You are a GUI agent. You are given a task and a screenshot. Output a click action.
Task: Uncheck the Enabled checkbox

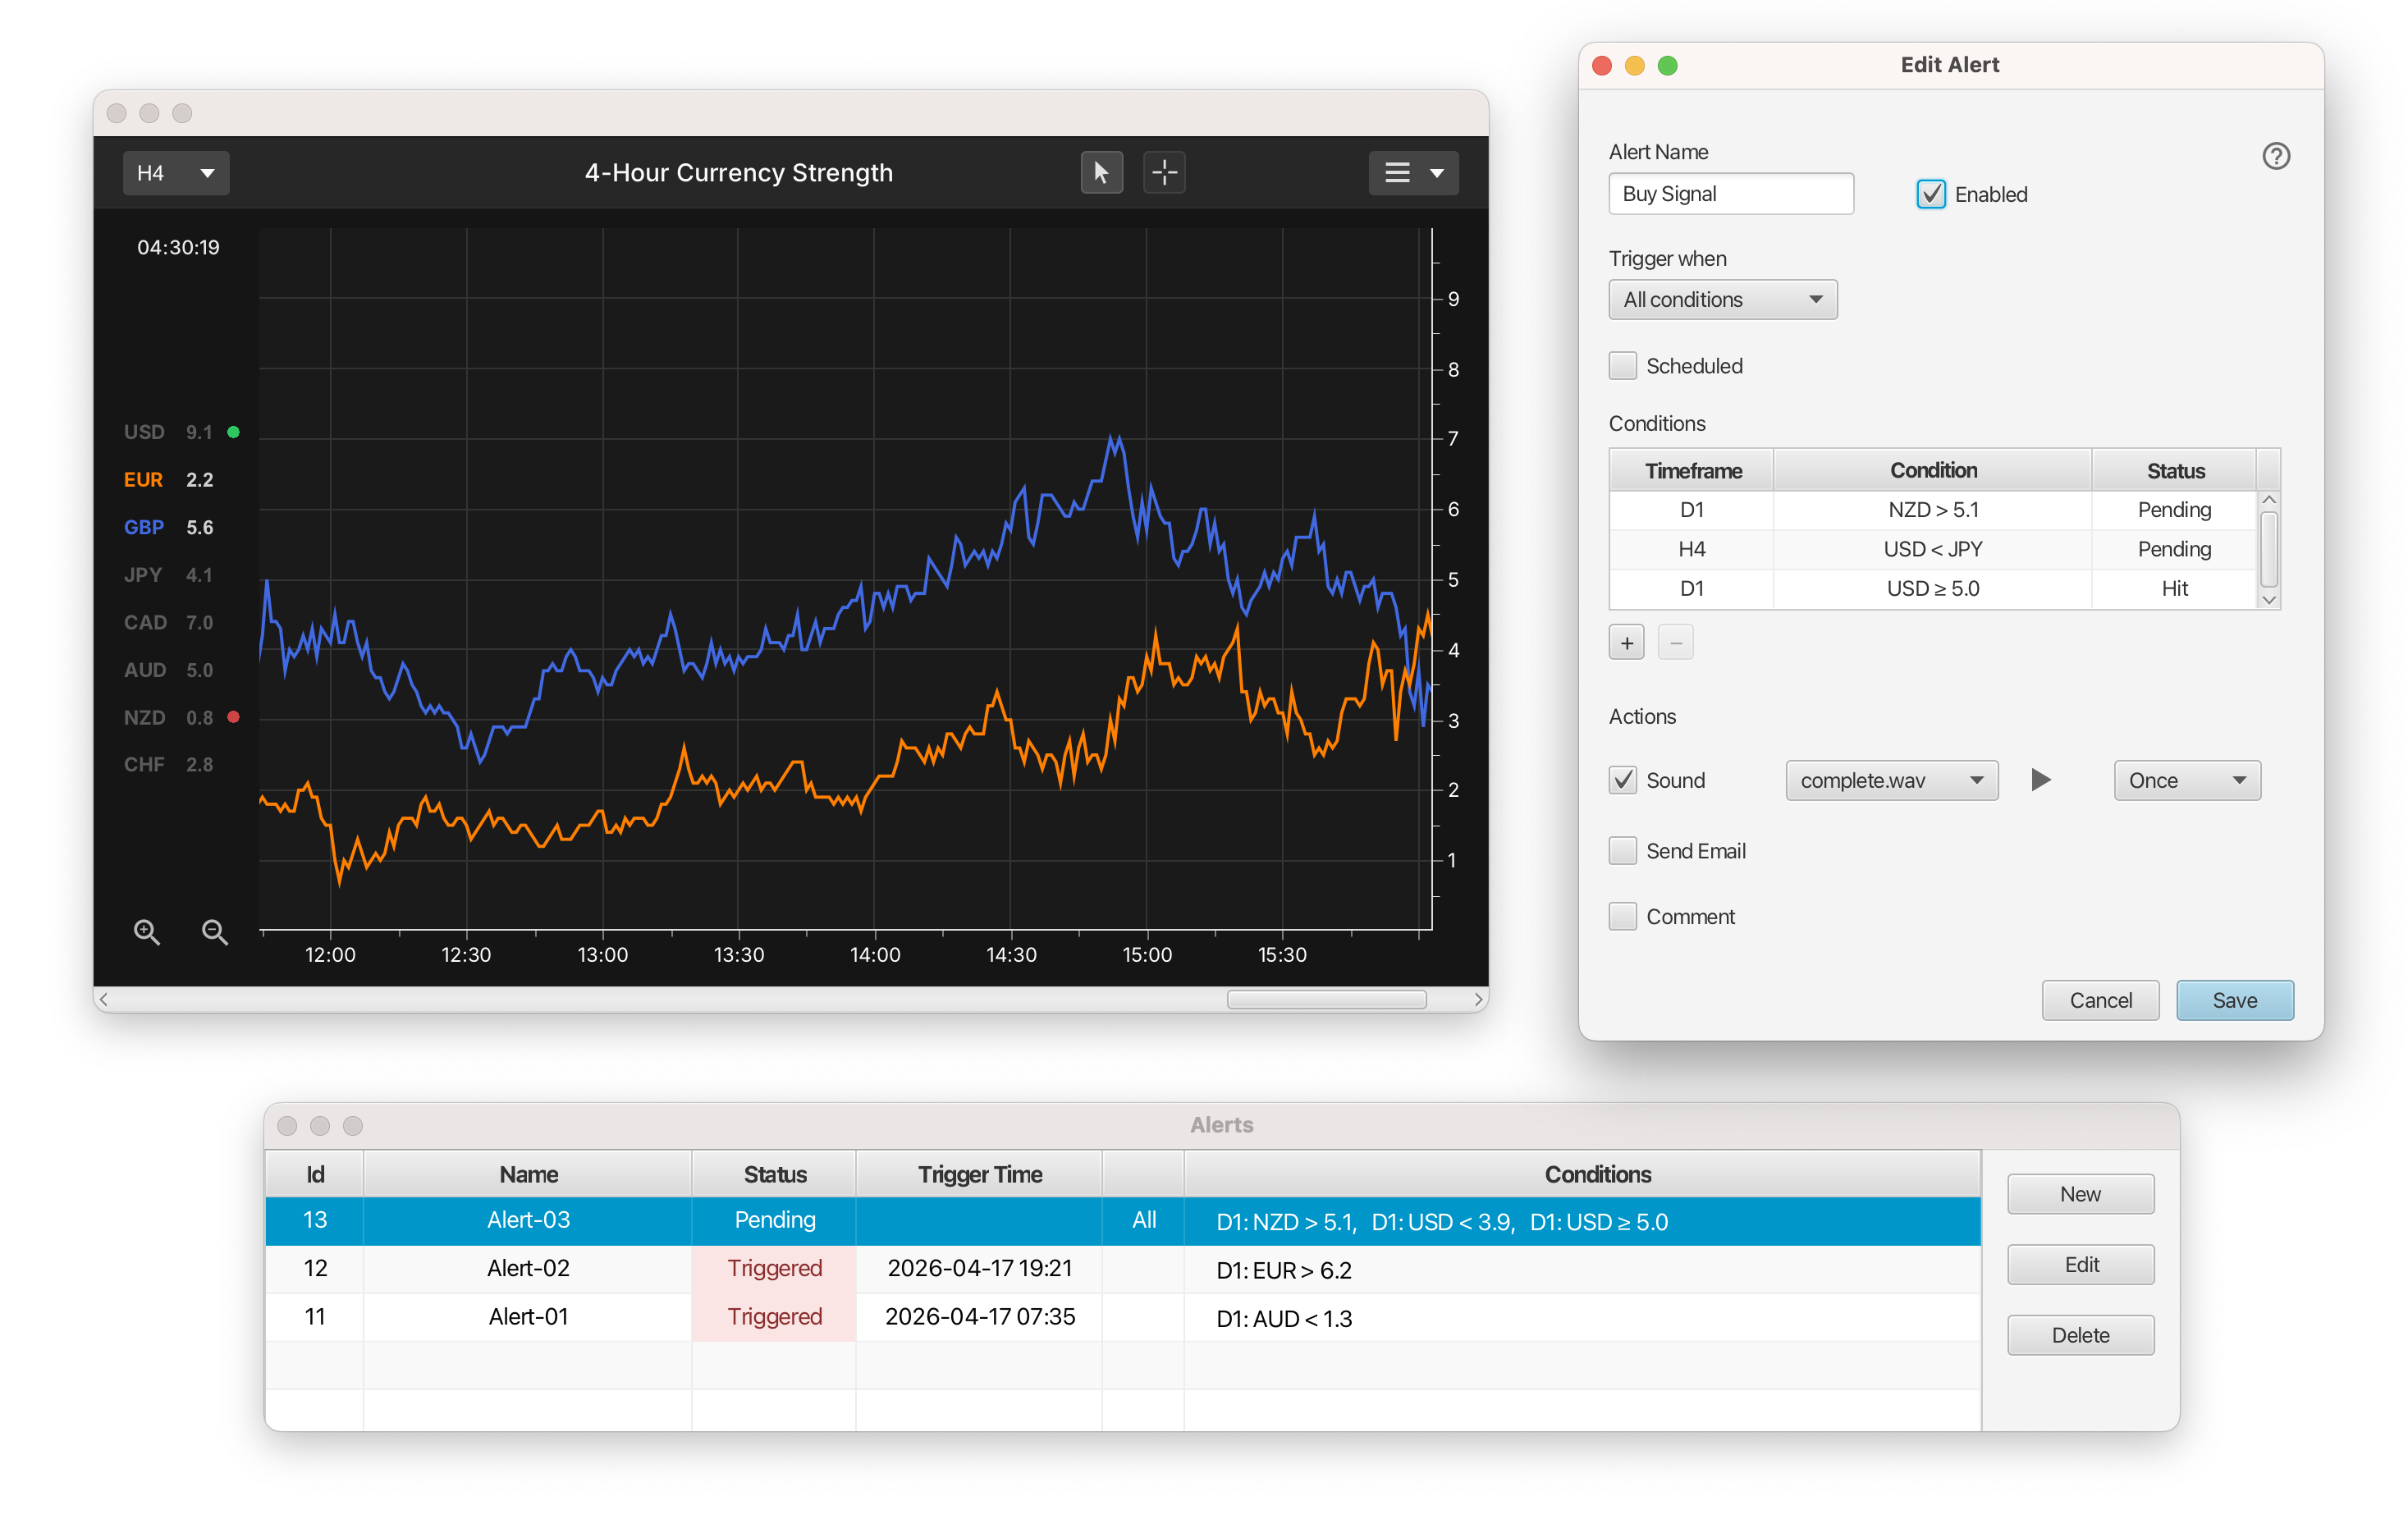click(x=1930, y=194)
